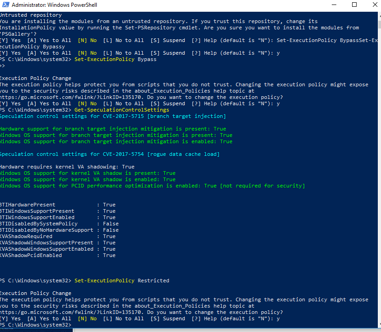Select the BTIHardwarePresent True value
The width and height of the screenshot is (381, 332).
[x=109, y=204]
